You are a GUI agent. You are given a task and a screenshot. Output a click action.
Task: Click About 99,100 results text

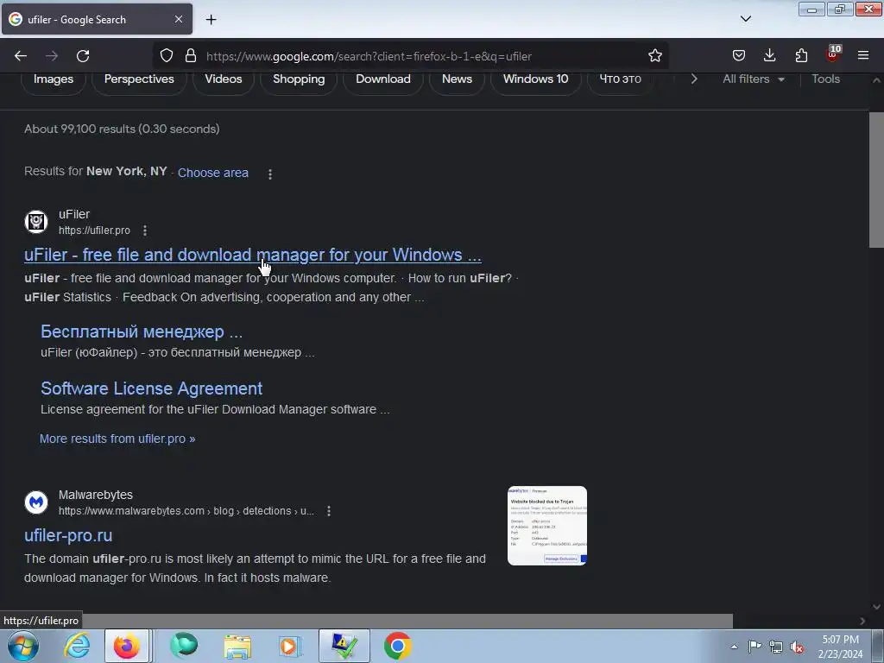tap(122, 129)
